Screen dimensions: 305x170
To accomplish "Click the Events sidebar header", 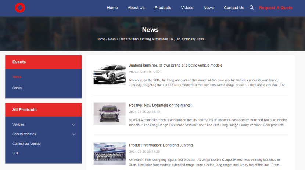I will (43, 62).
